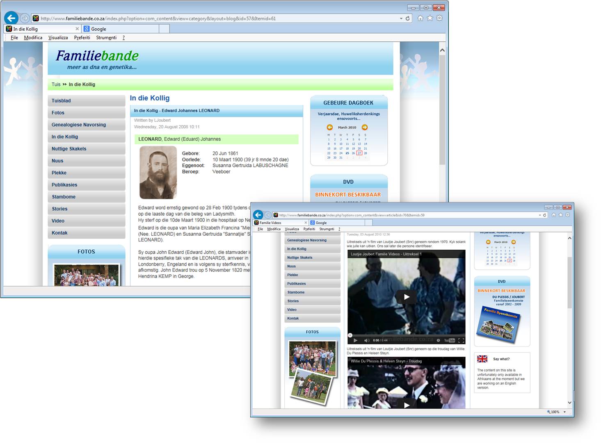Expand address bar dropdown in In die Kollig window

pos(401,18)
